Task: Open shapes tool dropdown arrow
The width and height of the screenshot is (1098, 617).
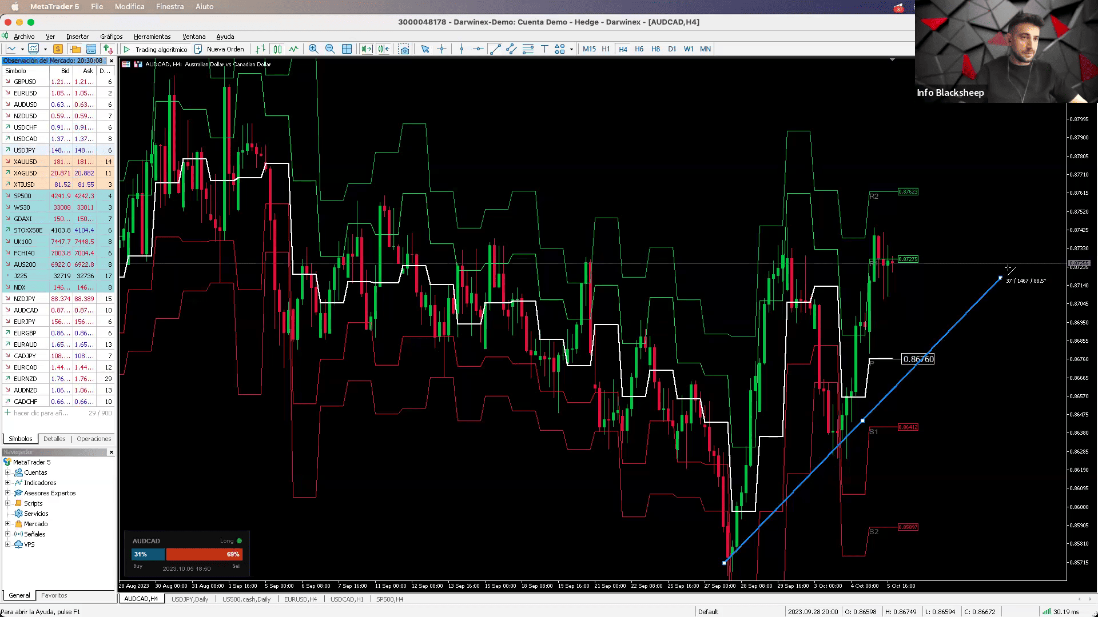Action: click(571, 49)
